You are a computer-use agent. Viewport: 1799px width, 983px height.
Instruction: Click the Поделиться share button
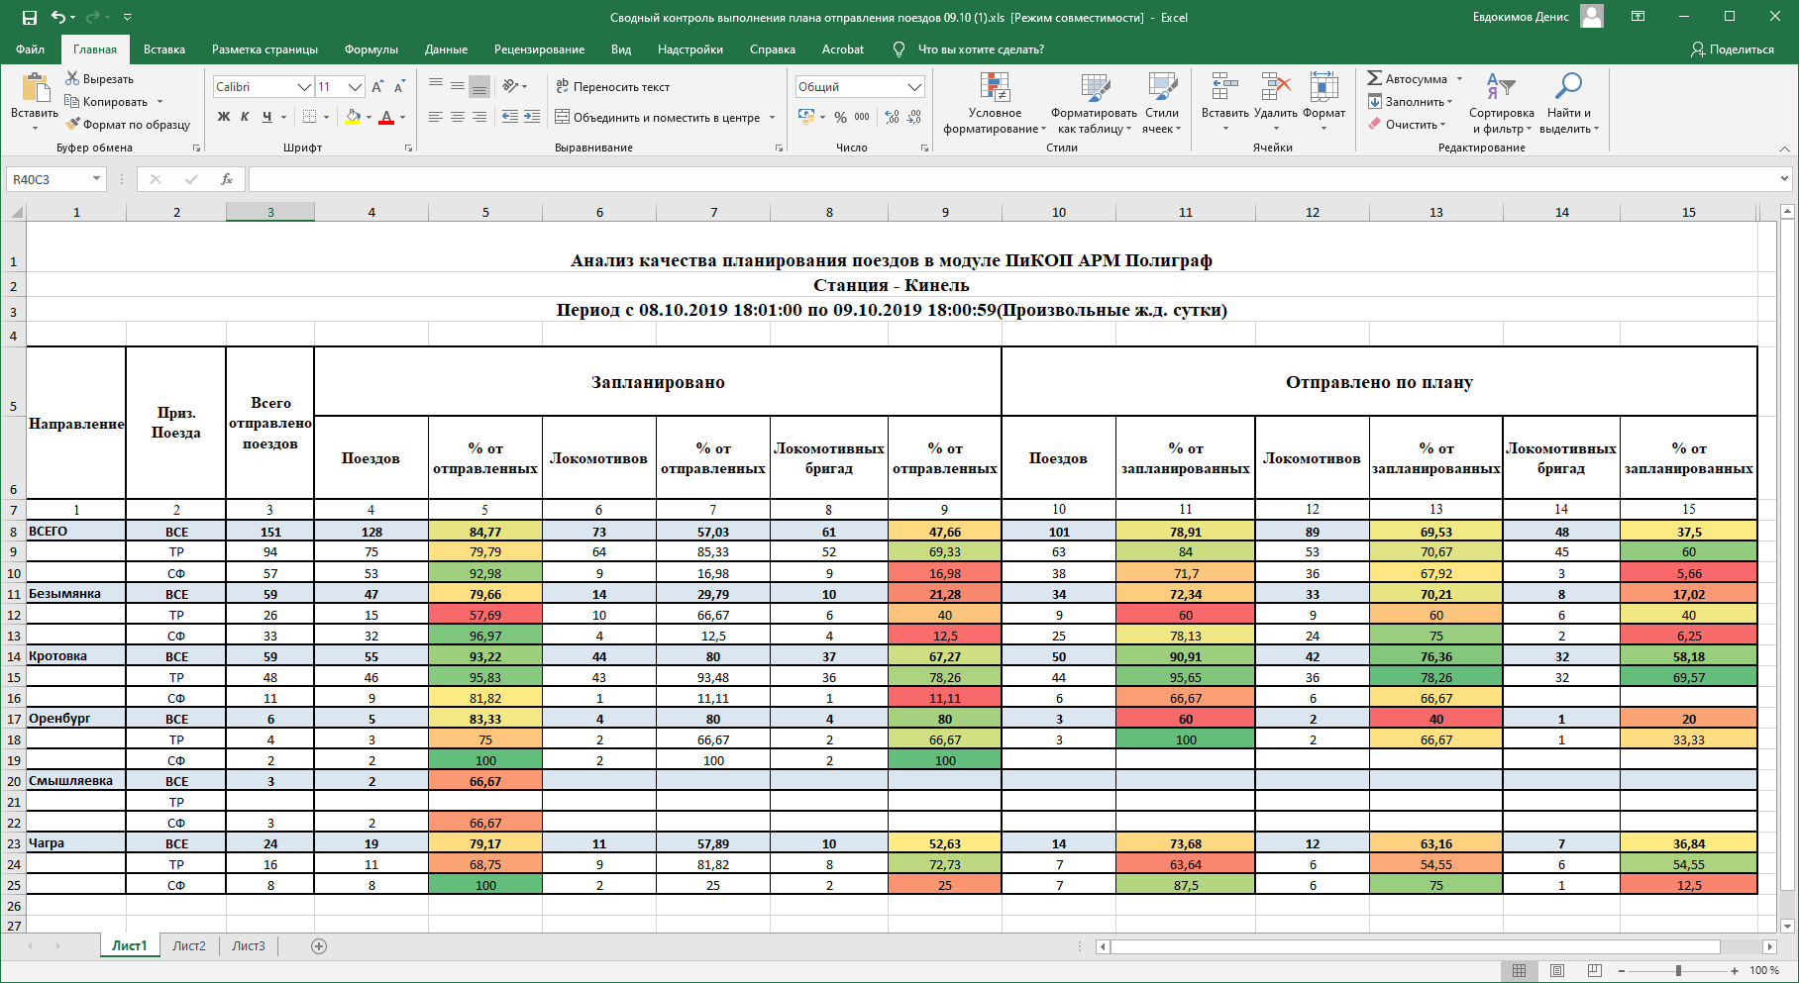pyautogui.click(x=1733, y=49)
